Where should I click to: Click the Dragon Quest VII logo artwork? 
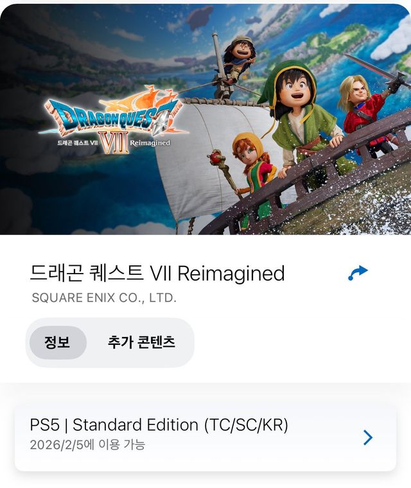pos(113,121)
